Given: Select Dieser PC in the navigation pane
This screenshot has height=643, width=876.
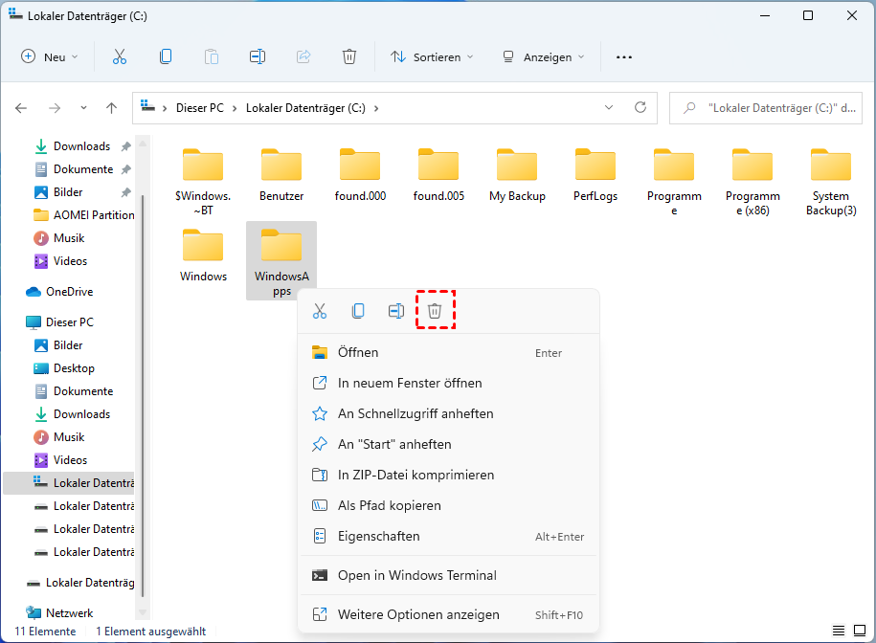Looking at the screenshot, I should pyautogui.click(x=60, y=322).
